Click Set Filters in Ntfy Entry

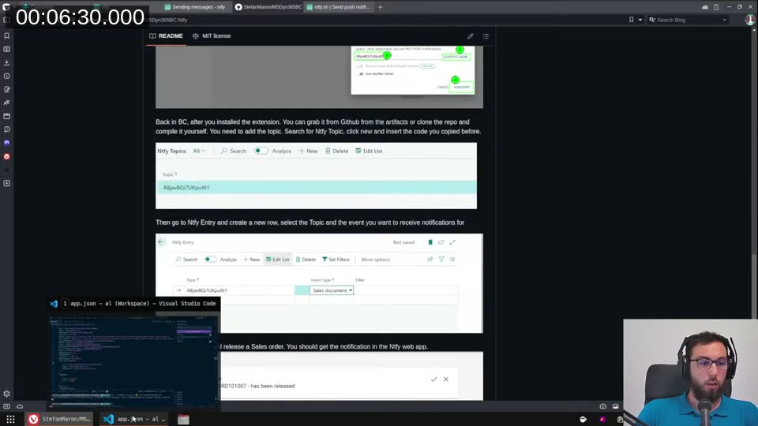pos(336,260)
